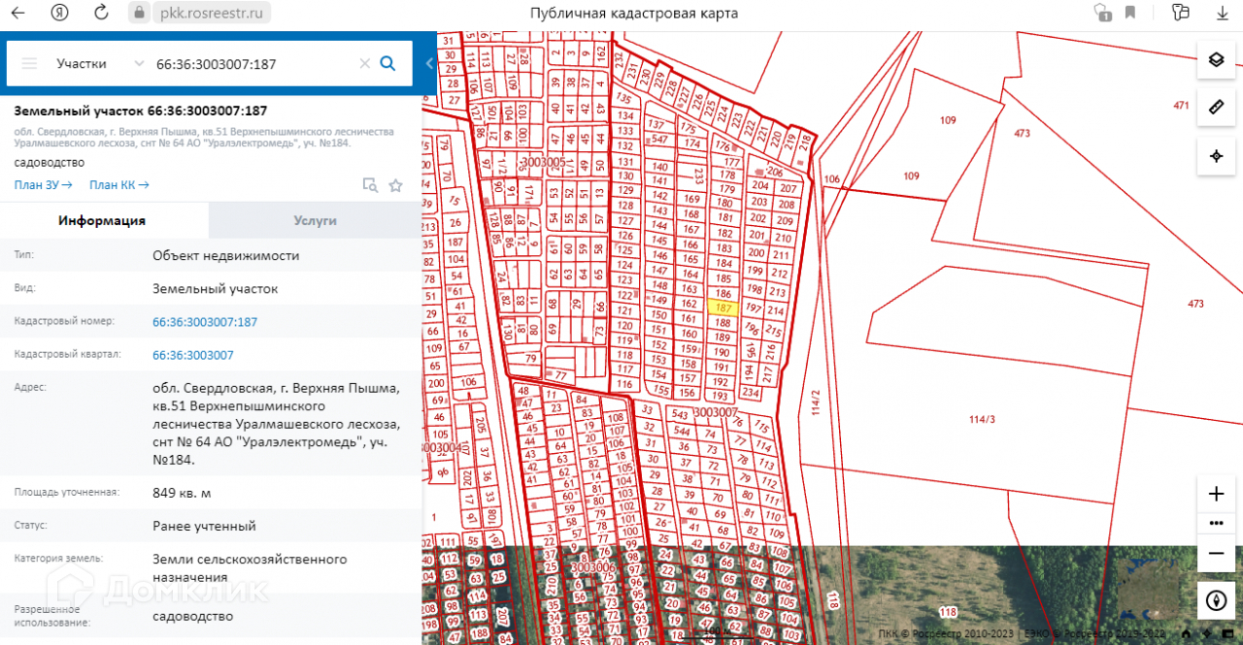Image resolution: width=1243 pixels, height=645 pixels.
Task: Add parcel to favorites star
Action: coord(395,184)
